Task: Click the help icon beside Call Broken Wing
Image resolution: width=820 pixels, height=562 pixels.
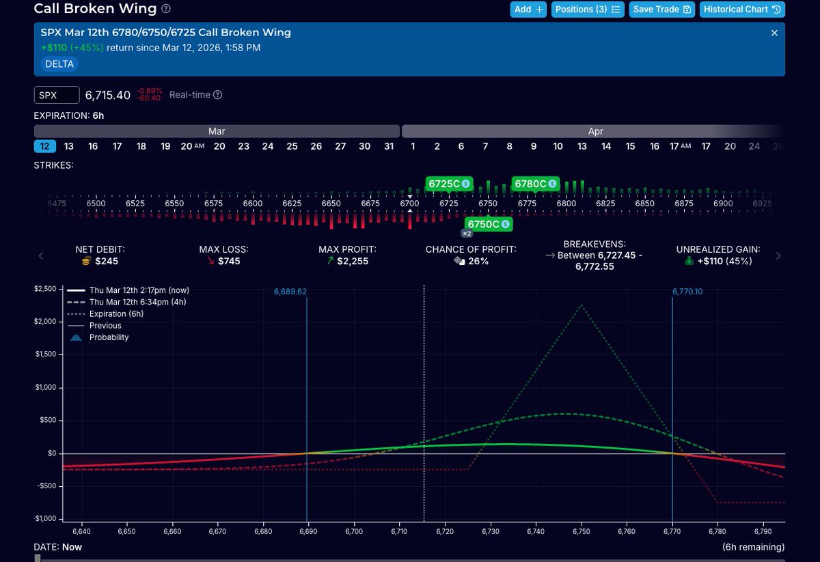Action: (166, 10)
